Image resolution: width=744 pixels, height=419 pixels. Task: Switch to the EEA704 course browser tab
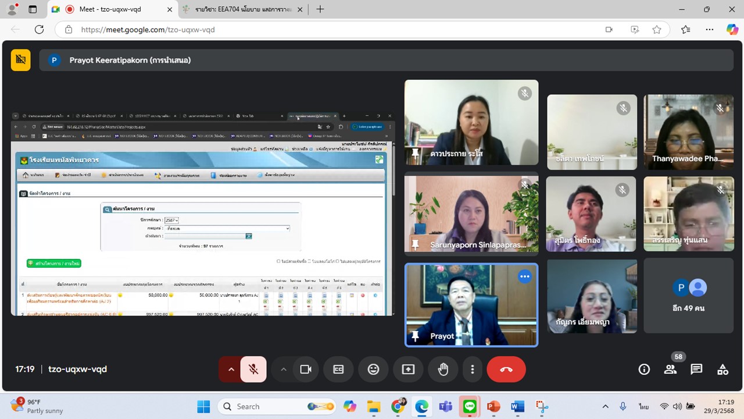[x=242, y=9]
